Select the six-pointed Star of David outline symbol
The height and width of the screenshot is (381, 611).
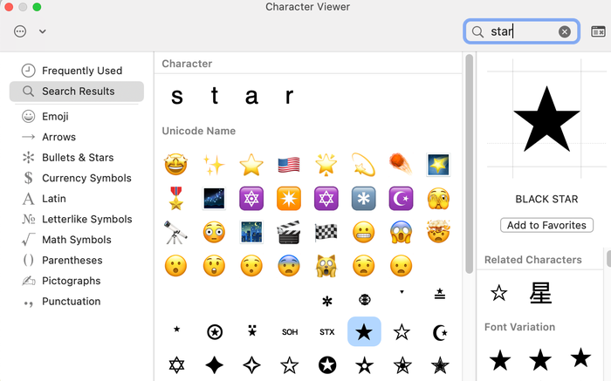pos(176,365)
